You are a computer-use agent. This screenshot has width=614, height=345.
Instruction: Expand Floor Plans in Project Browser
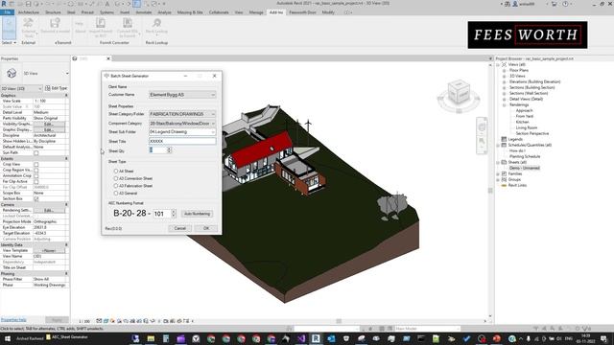click(x=504, y=70)
